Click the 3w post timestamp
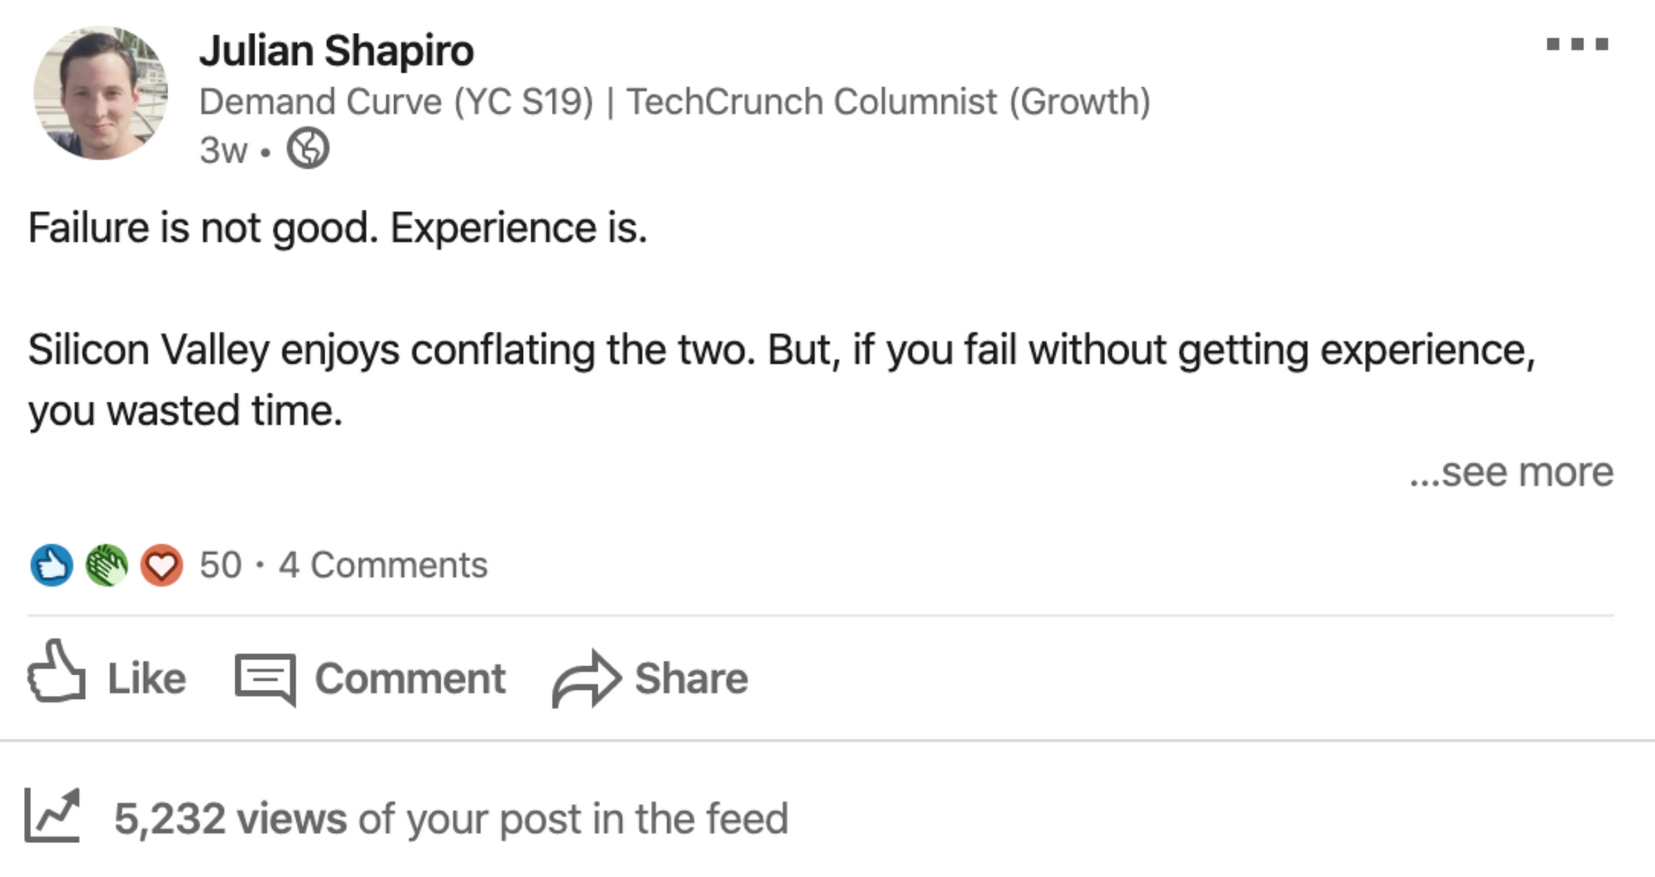Image resolution: width=1655 pixels, height=877 pixels. 223,151
